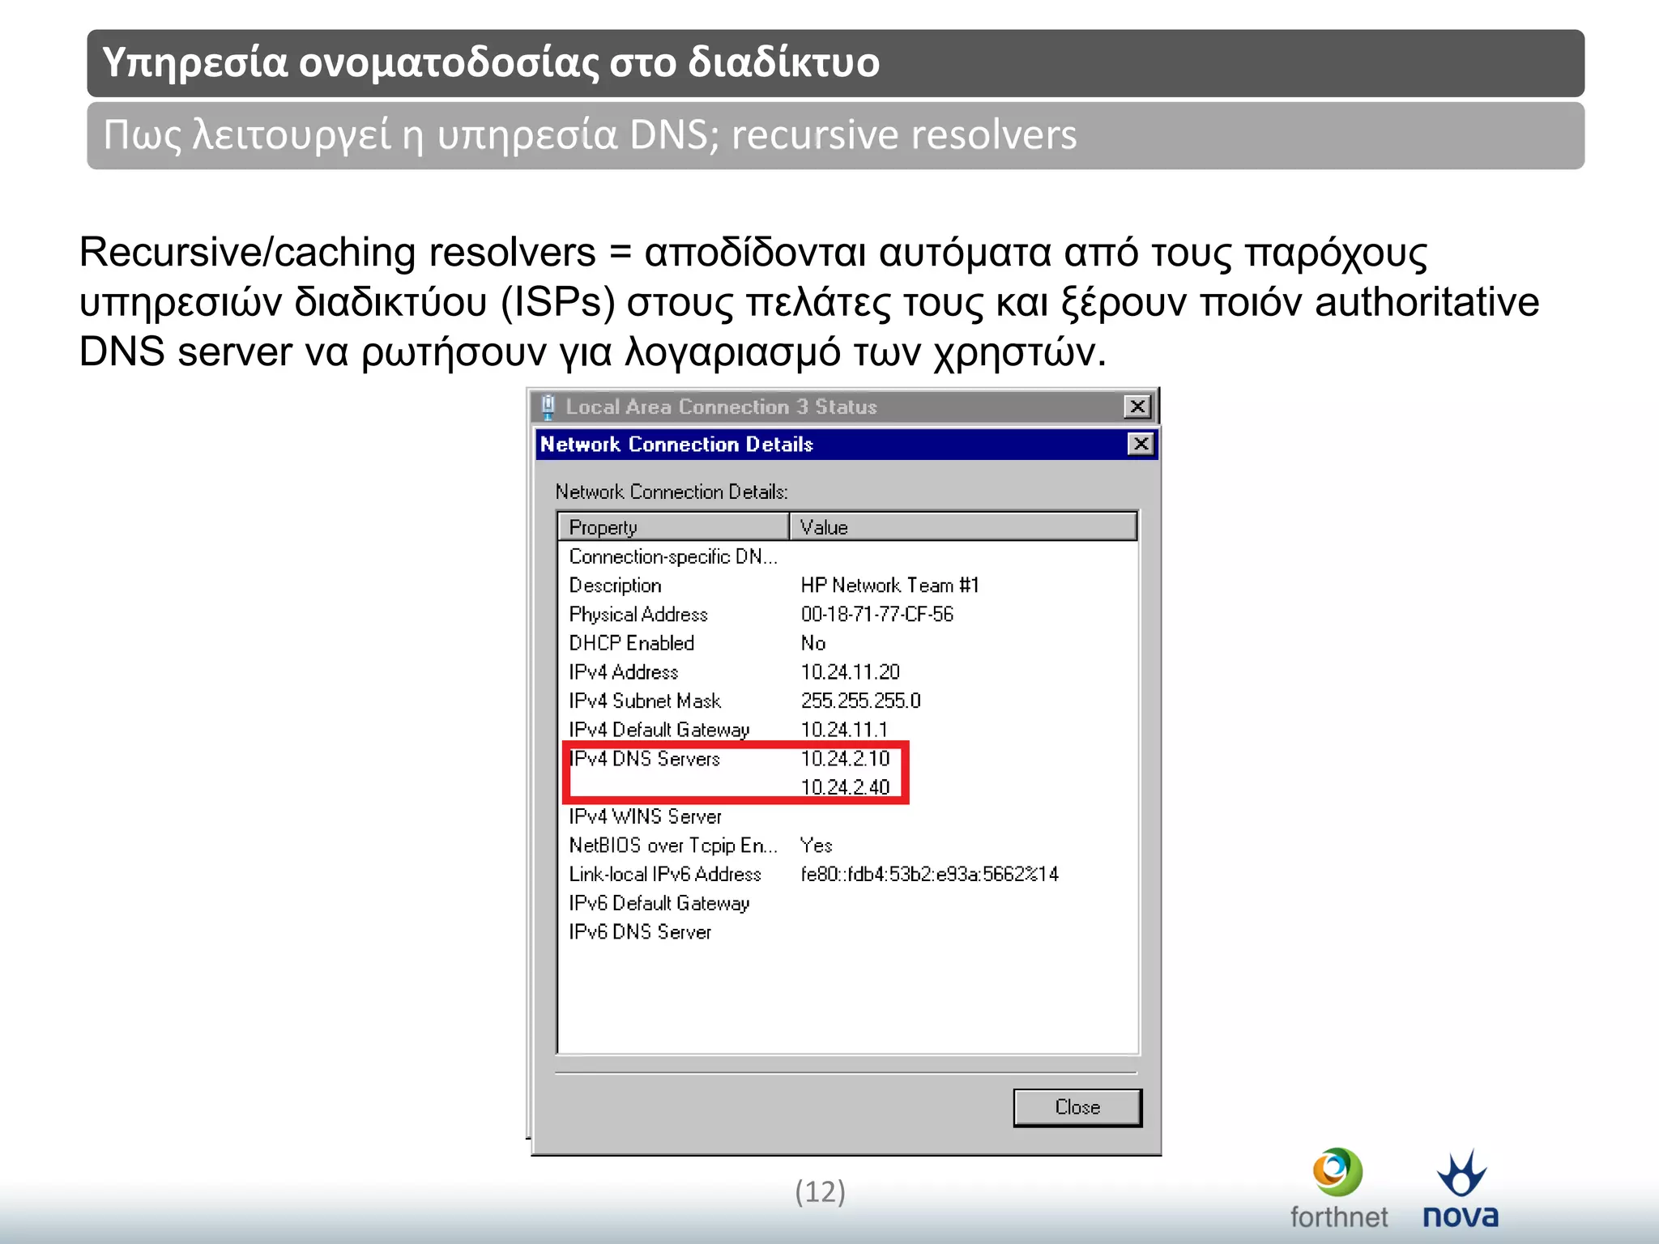1659x1244 pixels.
Task: Close the Network Connection Details dialog with X
Action: pos(1141,444)
